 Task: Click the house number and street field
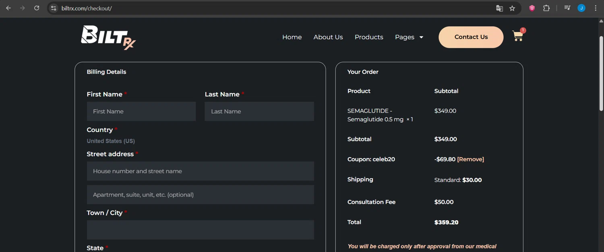click(201, 171)
